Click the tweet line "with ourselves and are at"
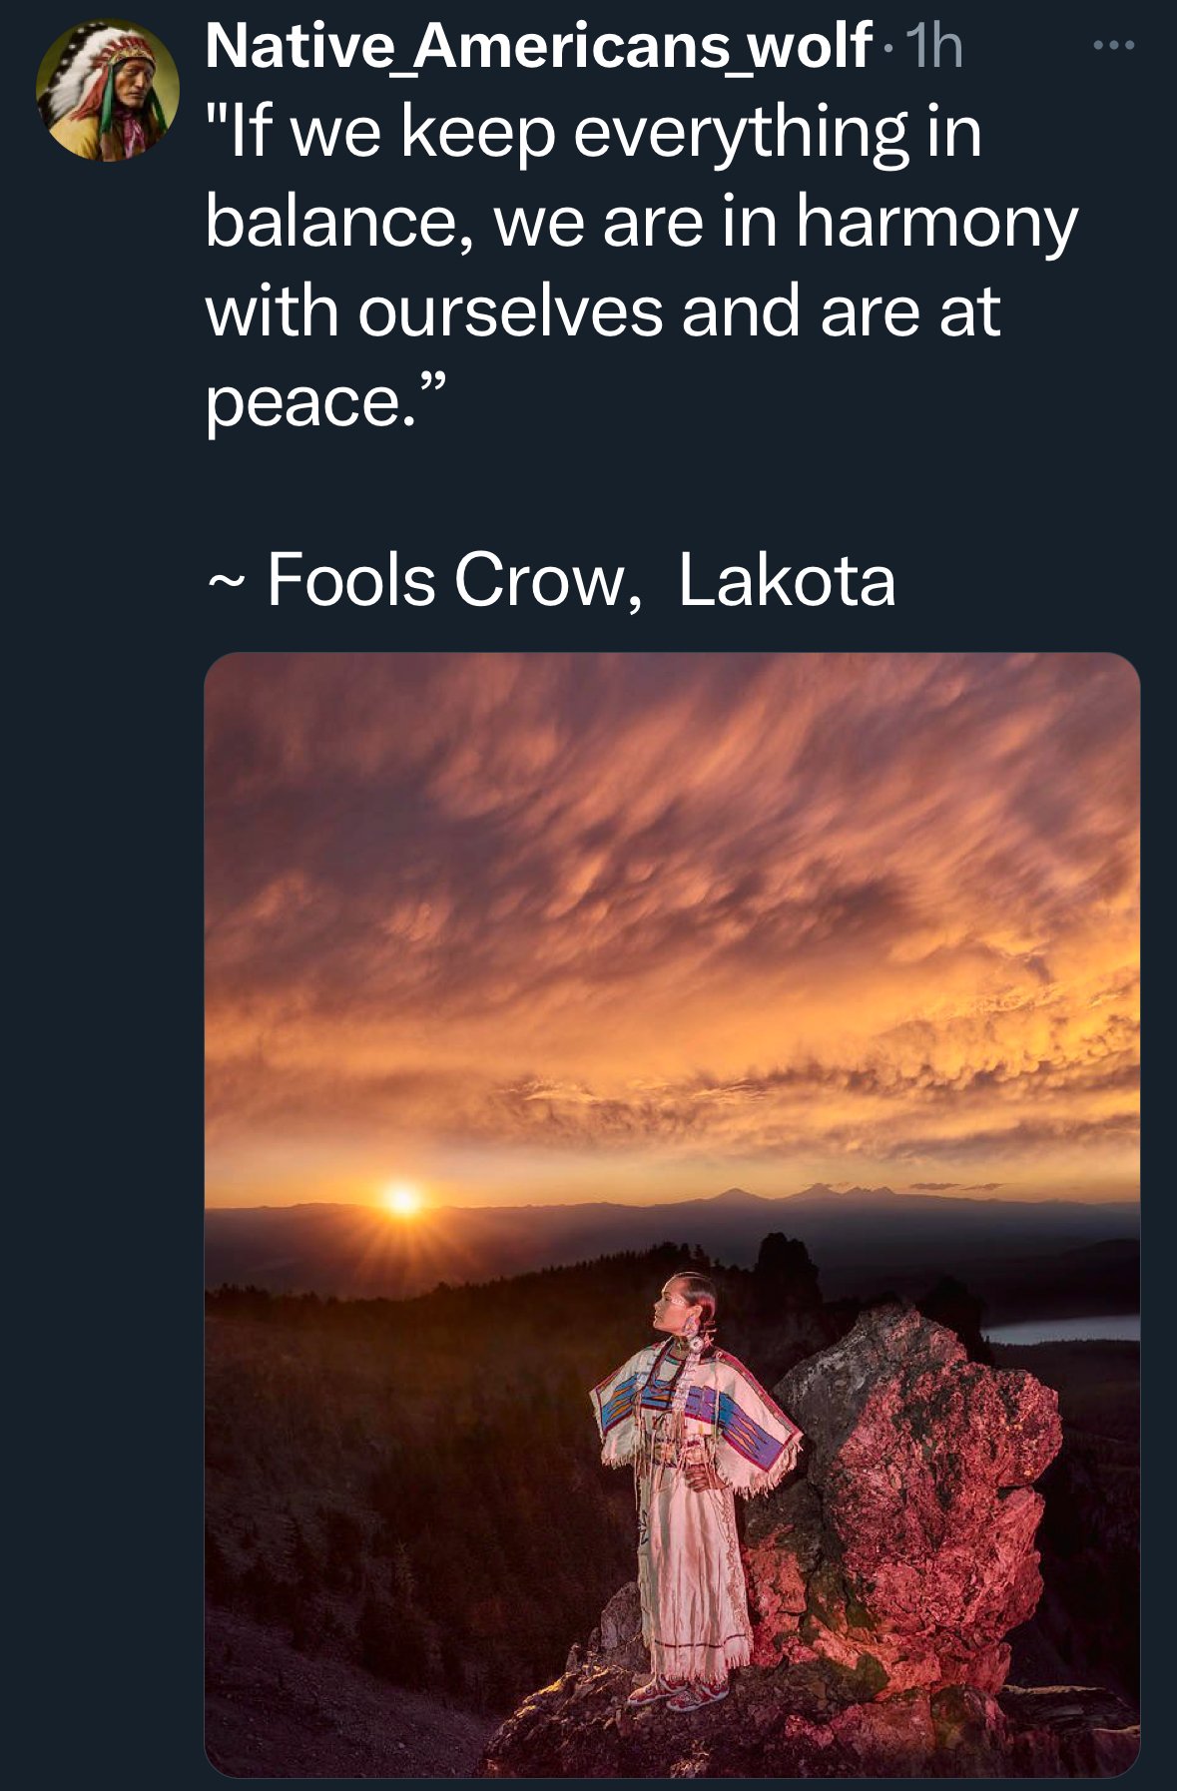The height and width of the screenshot is (1791, 1177). (603, 311)
